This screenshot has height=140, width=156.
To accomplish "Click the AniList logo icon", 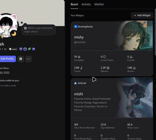I will pyautogui.click(x=75, y=83).
